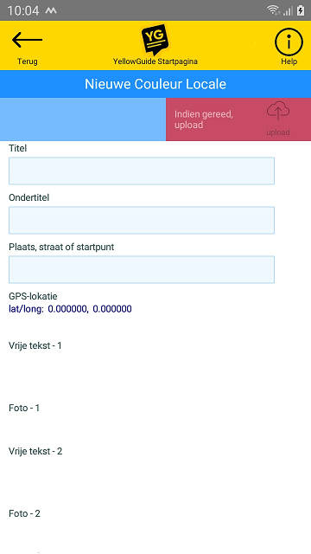Focus the Ondertitel input field

pyautogui.click(x=142, y=220)
